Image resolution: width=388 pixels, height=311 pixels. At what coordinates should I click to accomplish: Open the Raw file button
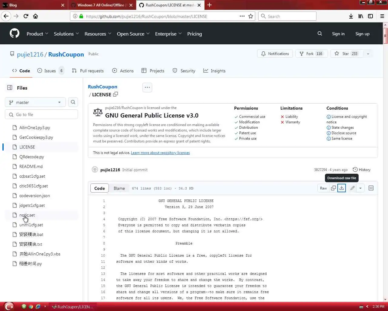pos(323,188)
